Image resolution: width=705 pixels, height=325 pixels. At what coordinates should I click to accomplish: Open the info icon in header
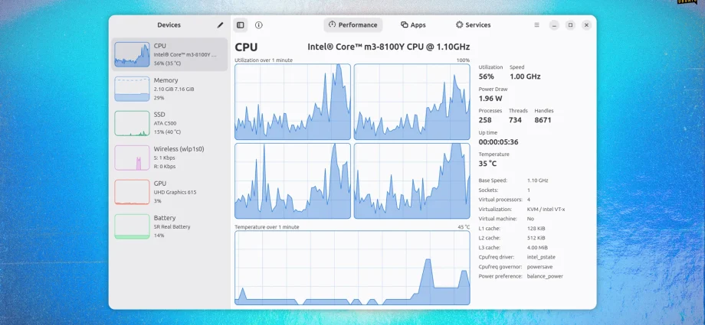click(258, 25)
